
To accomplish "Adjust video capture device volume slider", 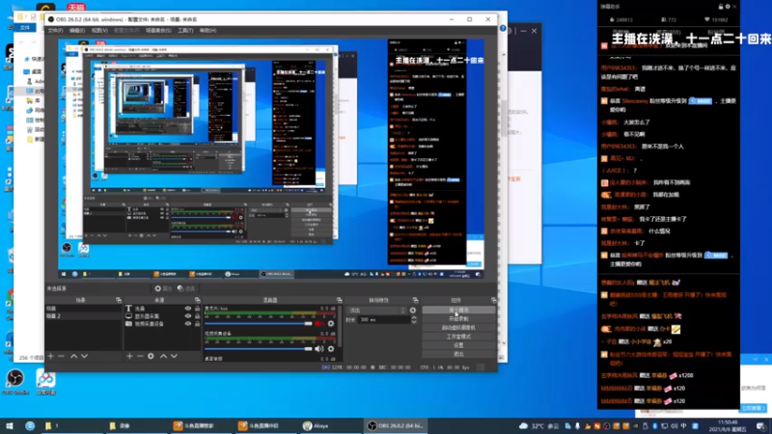I will [259, 349].
